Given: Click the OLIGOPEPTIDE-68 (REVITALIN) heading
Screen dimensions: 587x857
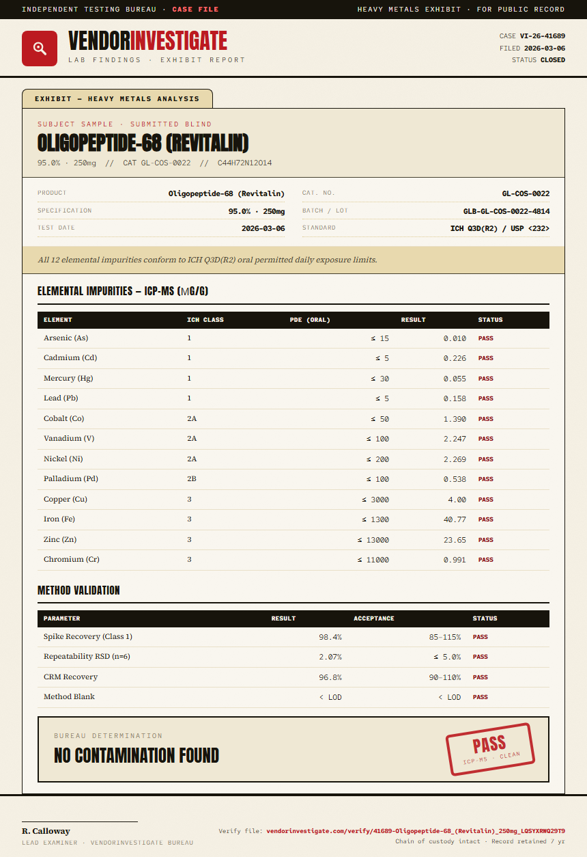Looking at the screenshot, I should click(143, 143).
